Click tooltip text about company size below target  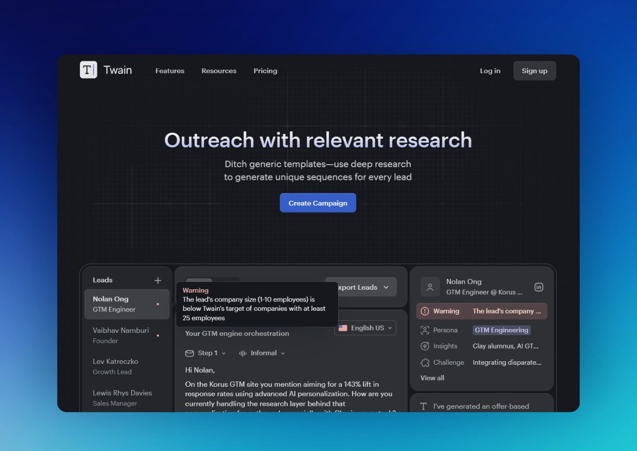[x=254, y=309]
